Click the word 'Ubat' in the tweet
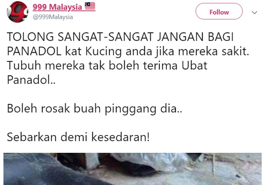Viewport: 263px width, 185px height. [x=195, y=65]
